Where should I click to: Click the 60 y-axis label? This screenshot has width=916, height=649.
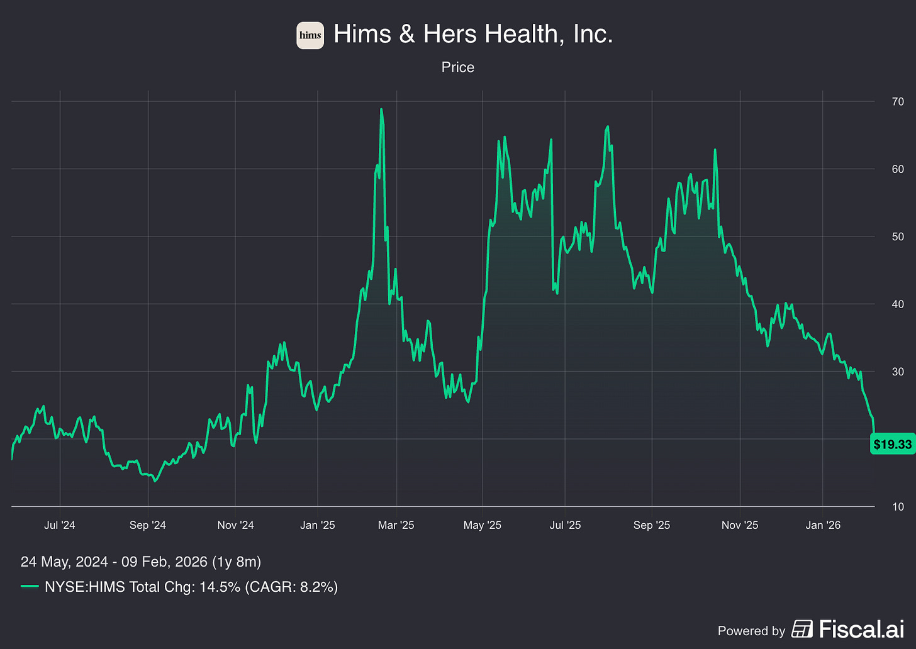click(x=898, y=169)
